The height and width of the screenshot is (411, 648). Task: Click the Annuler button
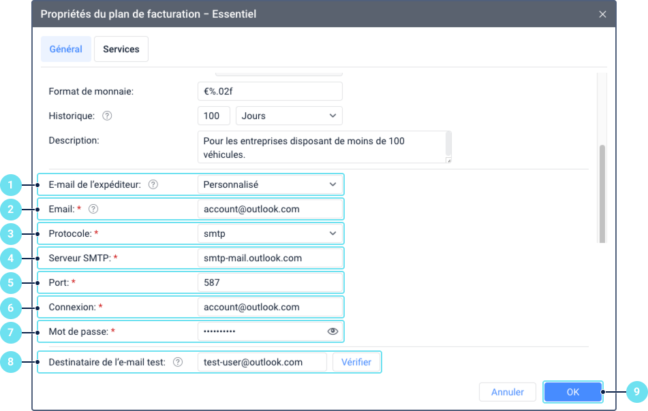pyautogui.click(x=508, y=392)
